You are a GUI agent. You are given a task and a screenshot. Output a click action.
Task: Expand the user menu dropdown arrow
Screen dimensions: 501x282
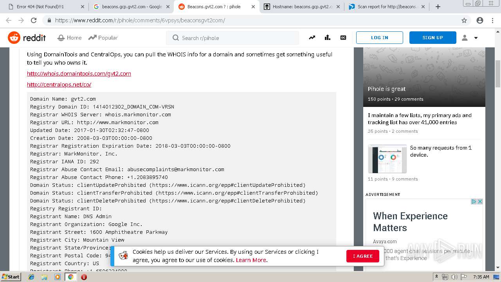tap(476, 38)
